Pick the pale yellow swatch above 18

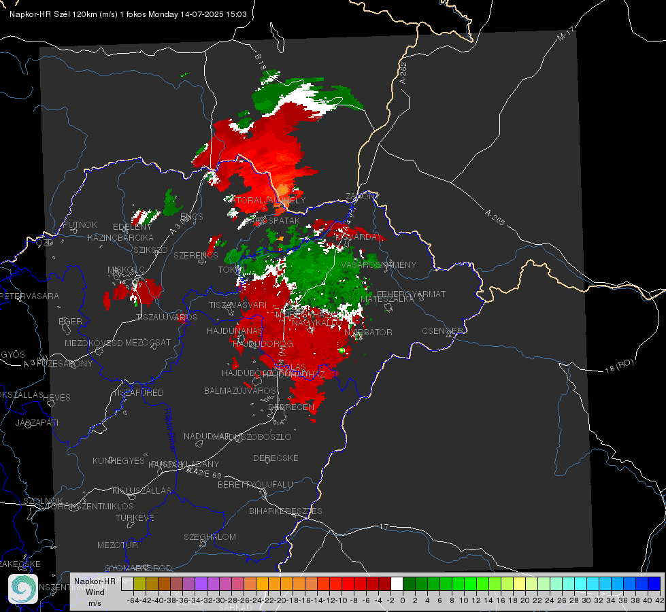coord(520,584)
